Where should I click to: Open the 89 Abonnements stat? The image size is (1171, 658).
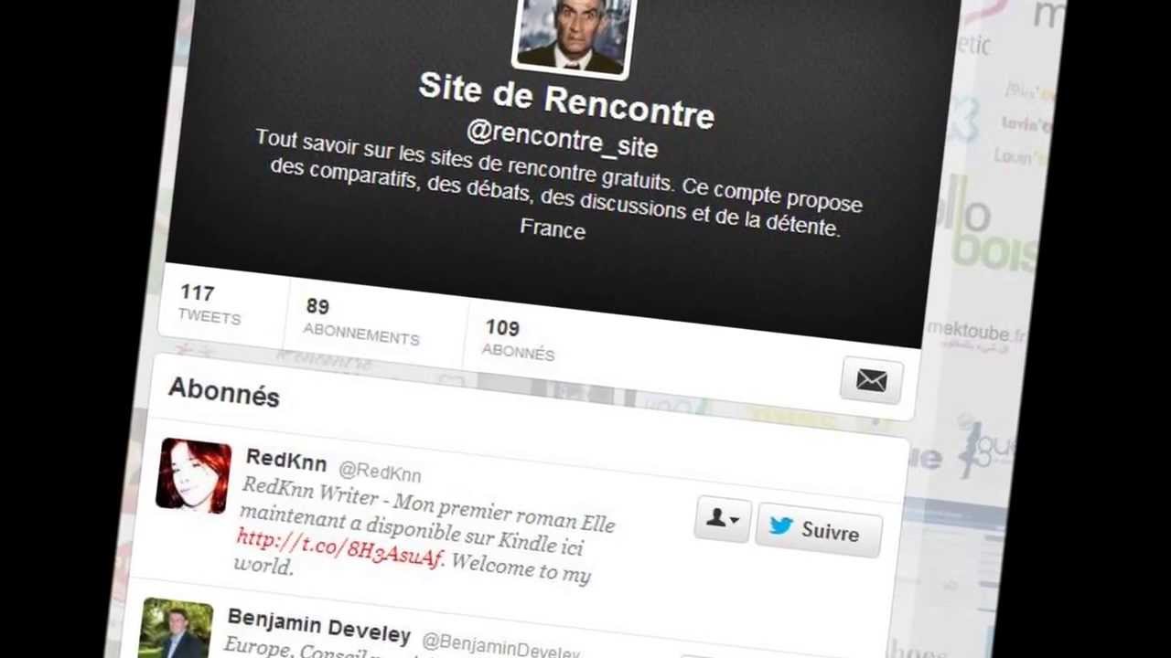click(360, 321)
